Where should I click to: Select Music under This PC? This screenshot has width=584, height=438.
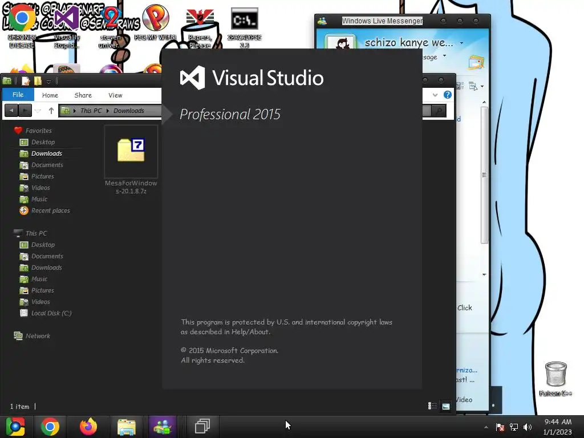[39, 279]
